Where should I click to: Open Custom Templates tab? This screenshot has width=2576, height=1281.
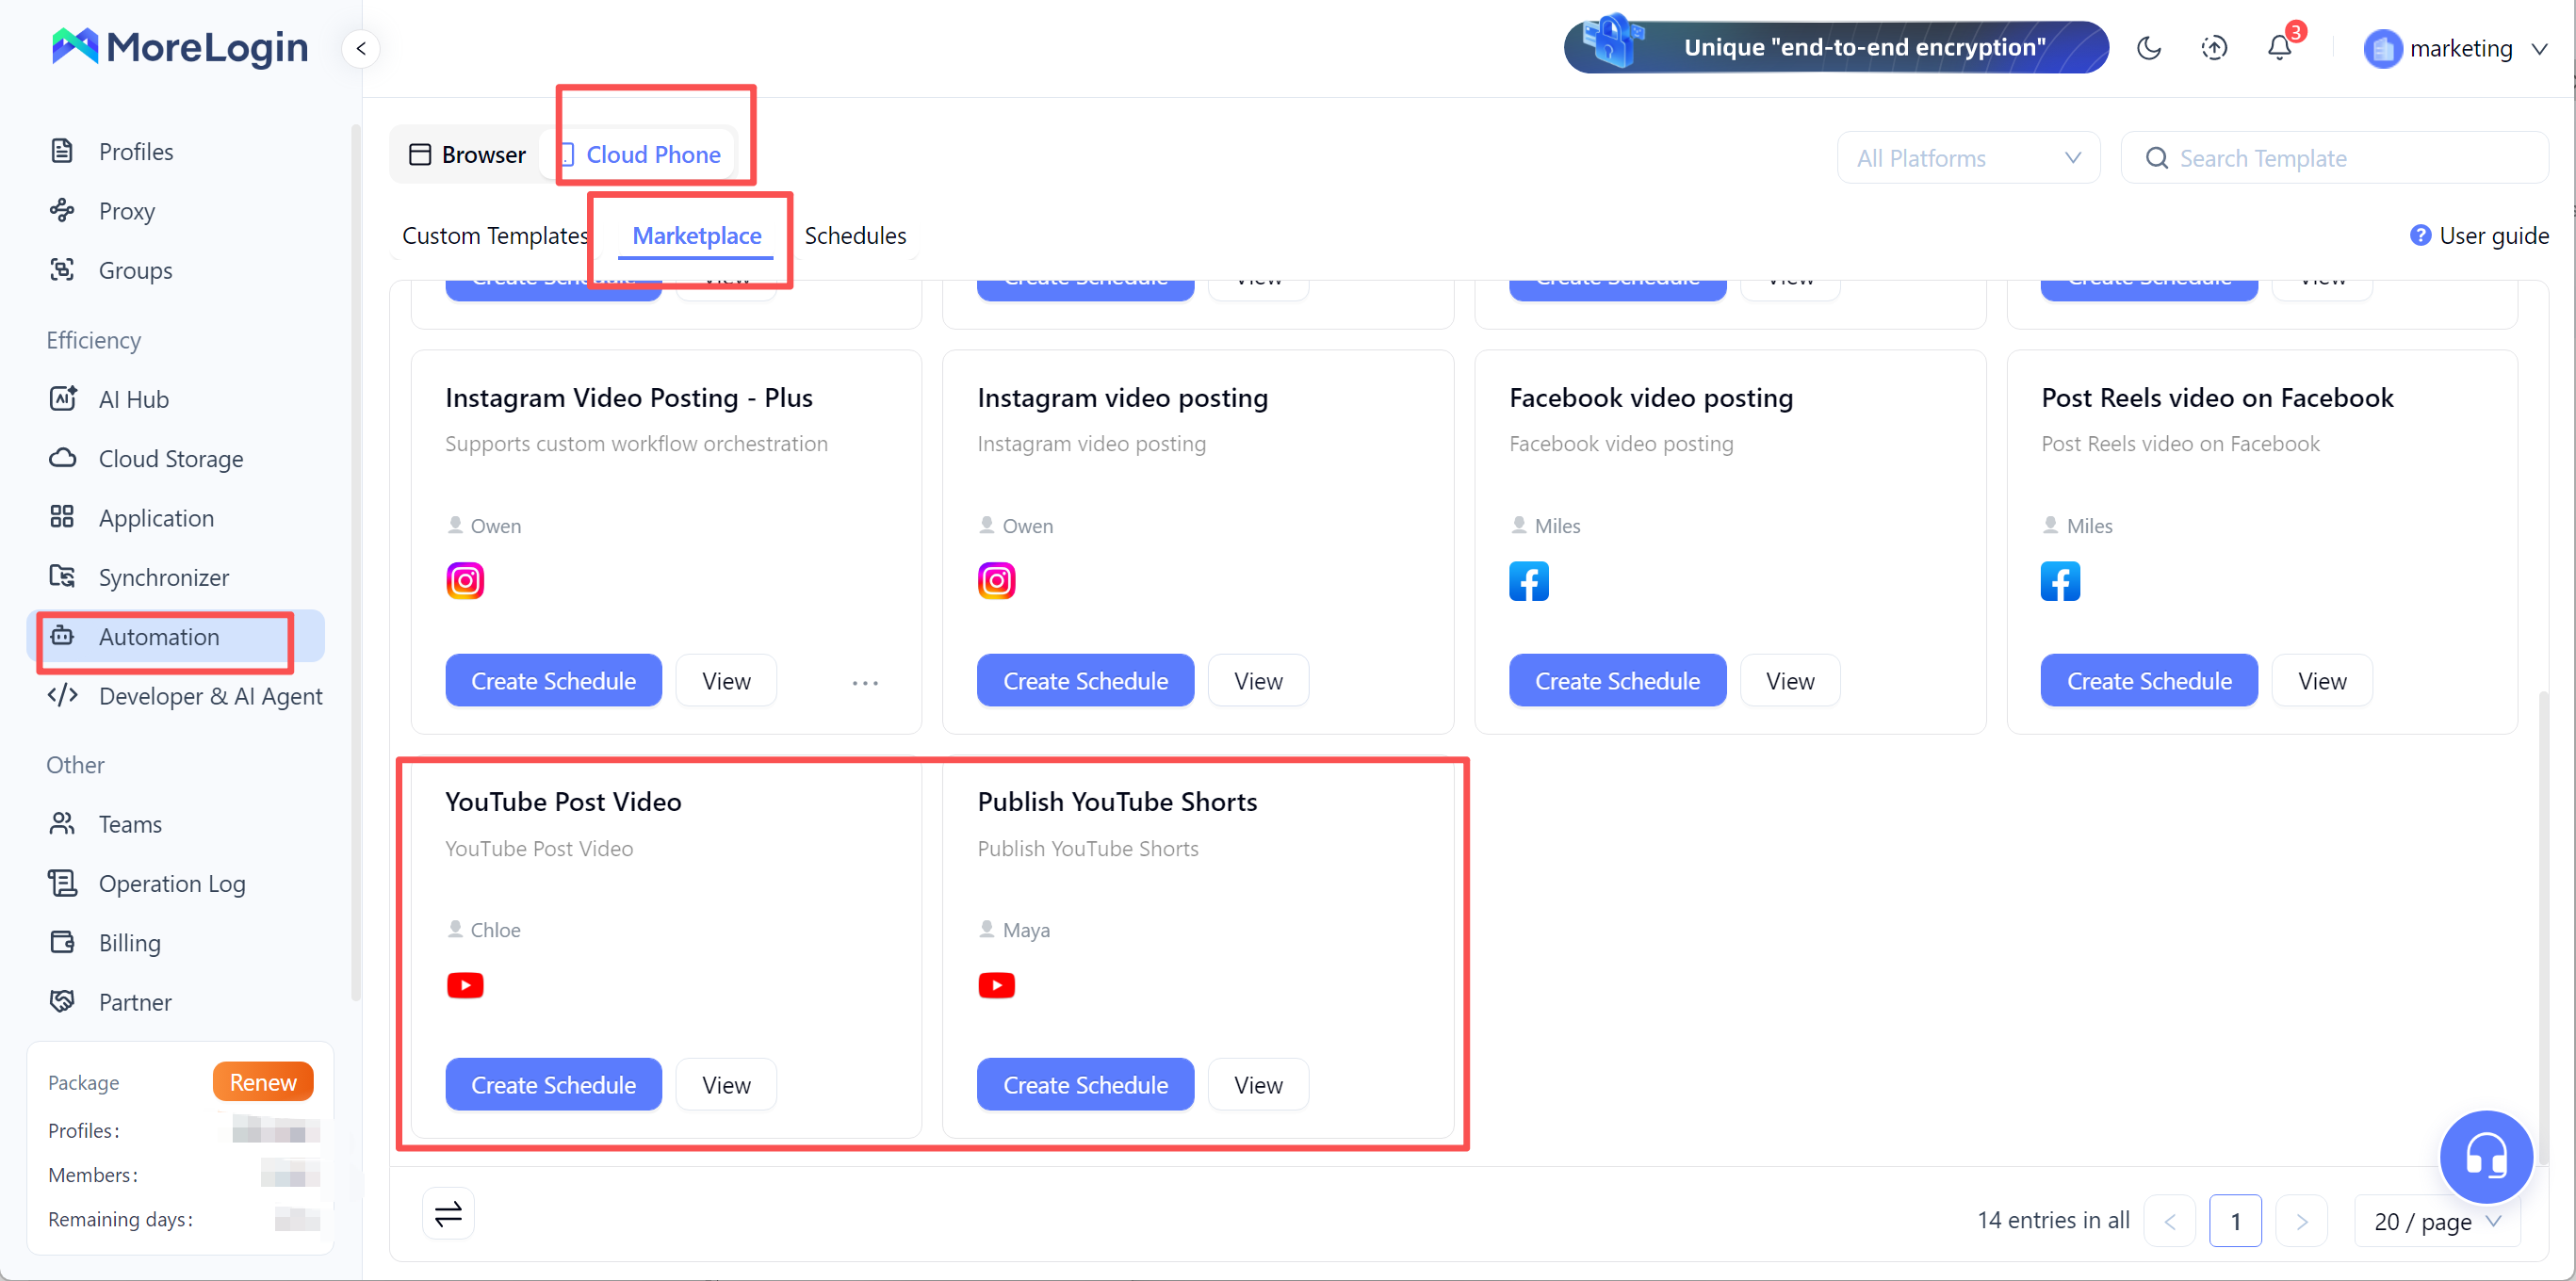point(495,235)
